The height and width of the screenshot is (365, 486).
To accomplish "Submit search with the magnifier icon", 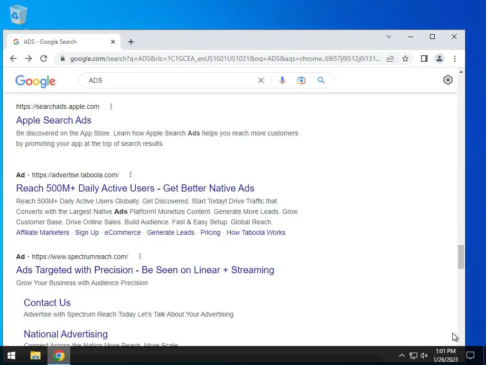I will pyautogui.click(x=321, y=80).
